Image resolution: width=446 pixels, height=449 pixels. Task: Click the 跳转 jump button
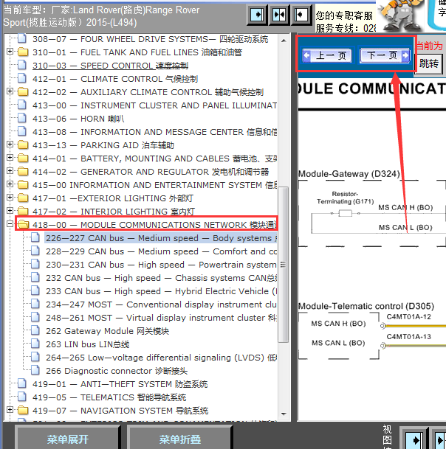click(x=429, y=63)
